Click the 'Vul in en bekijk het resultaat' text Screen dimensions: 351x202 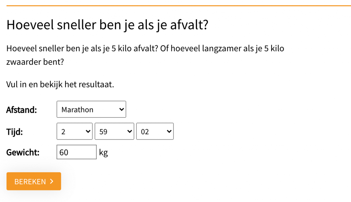point(60,84)
